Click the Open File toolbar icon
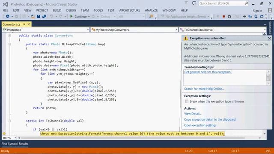 pyautogui.click(x=33, y=16)
